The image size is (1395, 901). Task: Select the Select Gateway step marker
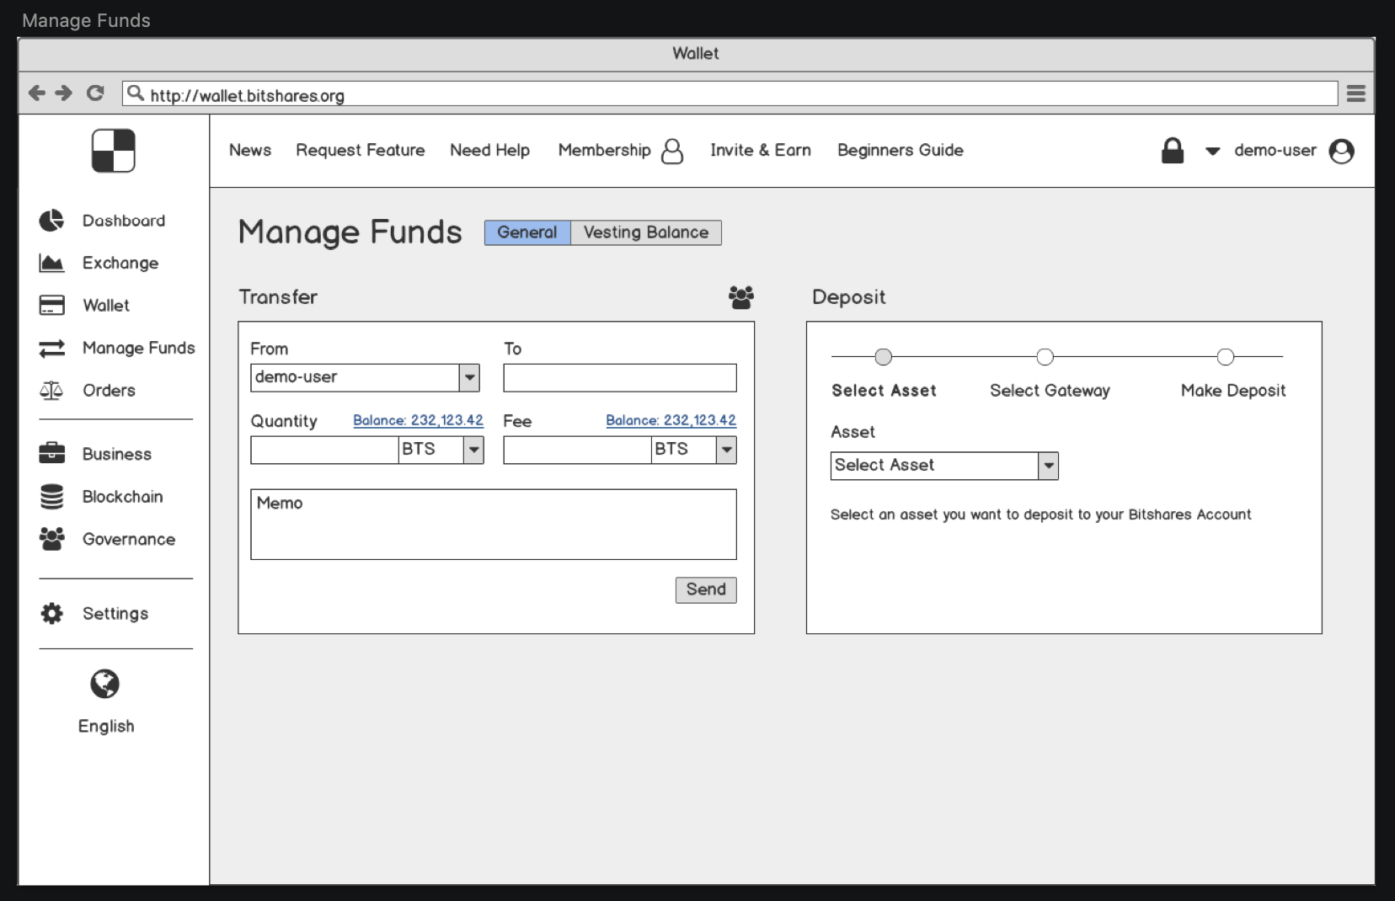coord(1045,357)
